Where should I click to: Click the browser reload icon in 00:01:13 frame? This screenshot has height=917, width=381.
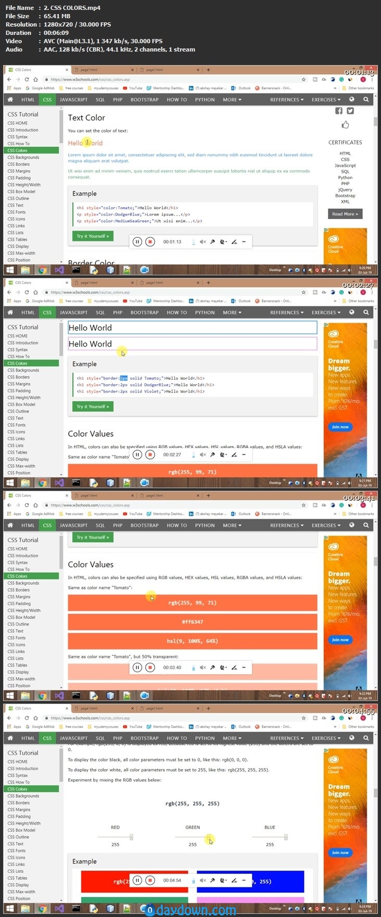pyautogui.click(x=27, y=80)
